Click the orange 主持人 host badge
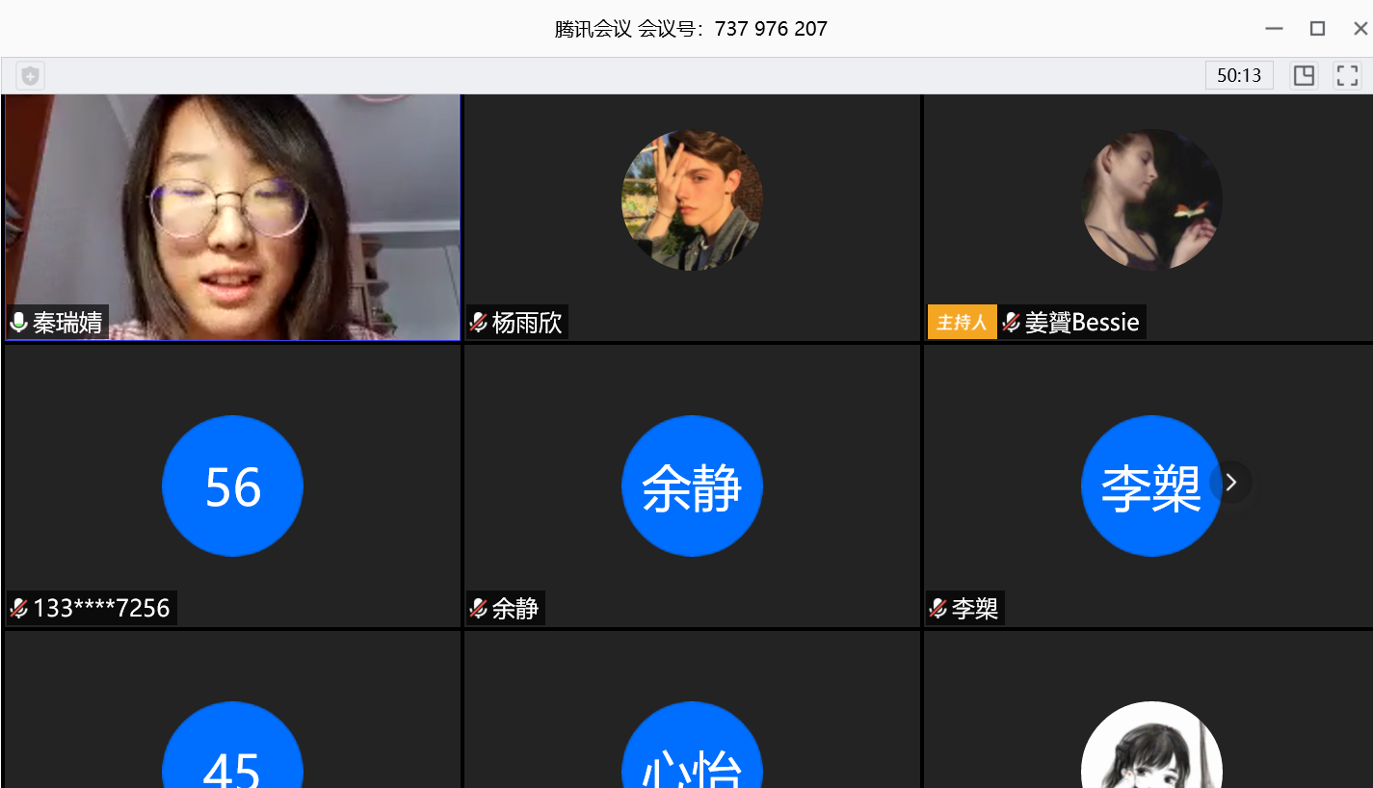This screenshot has height=788, width=1373. pyautogui.click(x=962, y=322)
